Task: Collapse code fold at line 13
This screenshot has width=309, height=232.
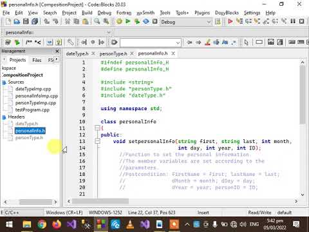Action: coord(97,141)
